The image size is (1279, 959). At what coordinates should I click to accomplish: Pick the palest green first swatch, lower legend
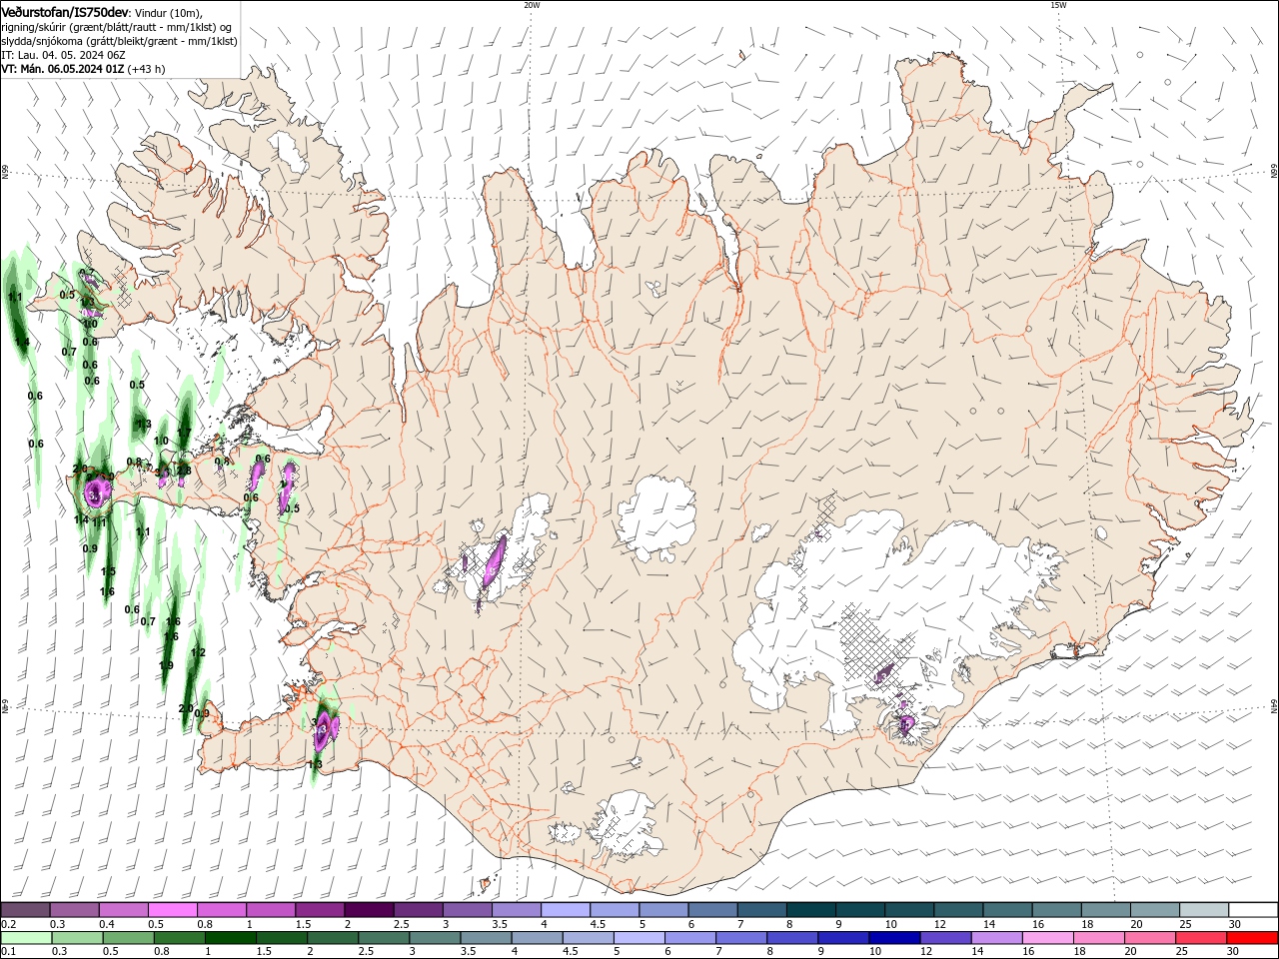tap(26, 938)
